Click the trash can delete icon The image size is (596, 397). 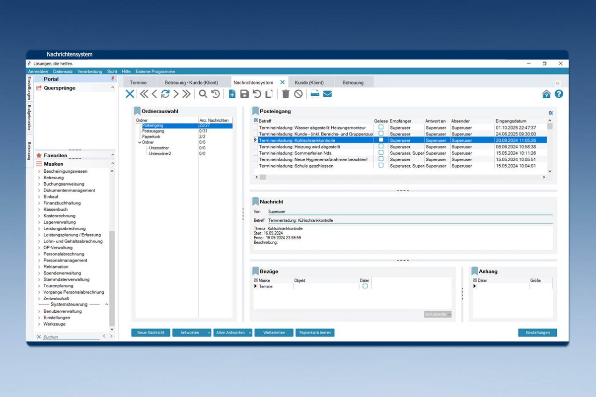[286, 94]
